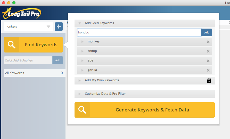Click Add next to the bonobo field

click(x=207, y=32)
